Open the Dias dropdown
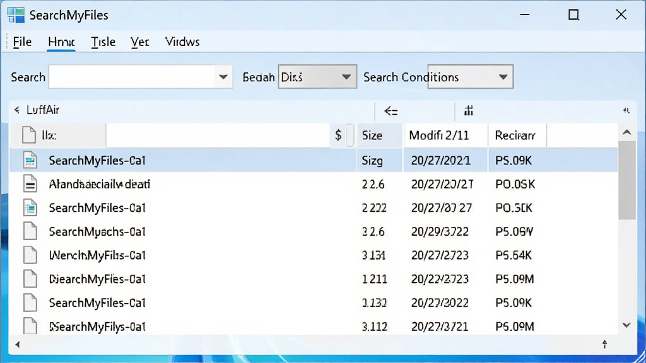The image size is (646, 363). 317,77
